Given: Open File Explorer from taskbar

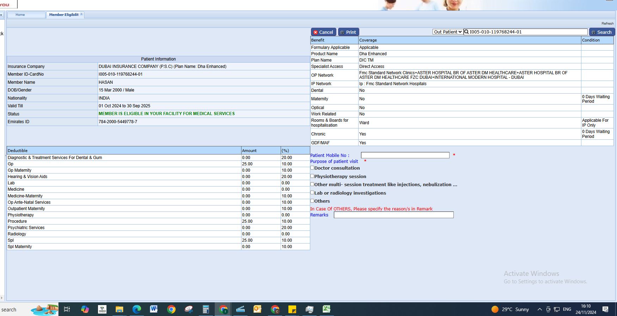Looking at the screenshot, I should 119,309.
